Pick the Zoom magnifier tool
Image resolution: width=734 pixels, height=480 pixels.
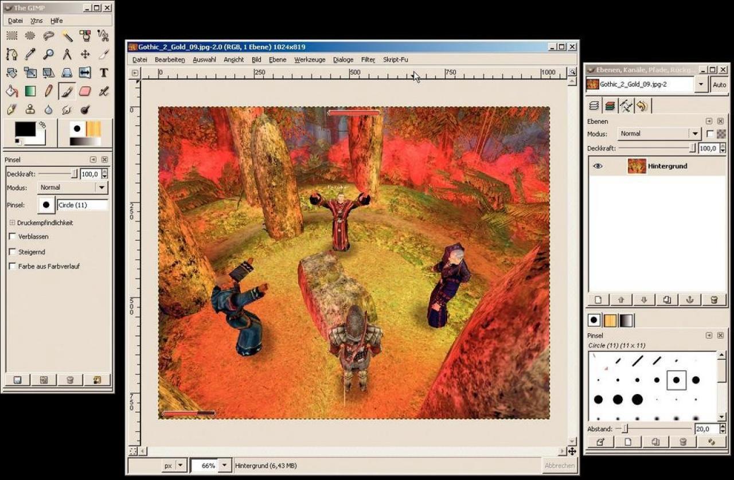point(48,54)
